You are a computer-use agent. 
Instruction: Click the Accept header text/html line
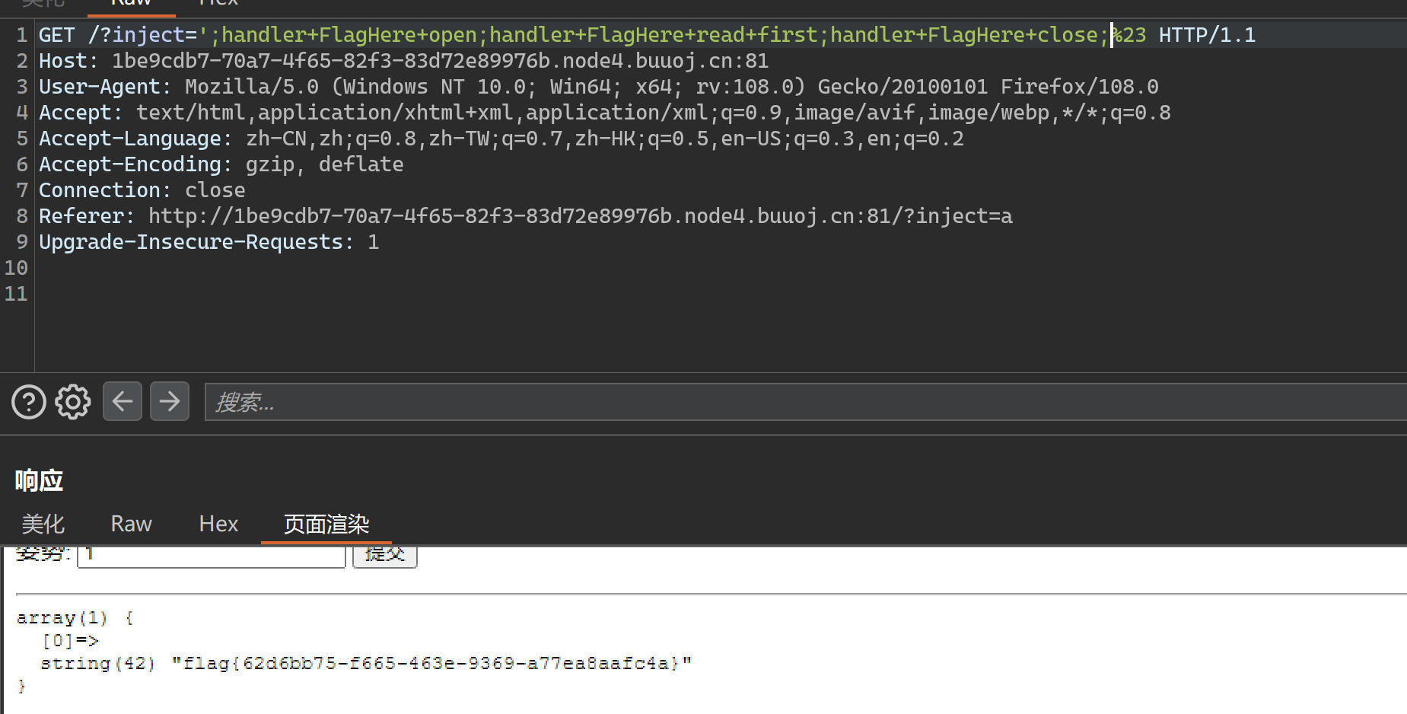pyautogui.click(x=604, y=113)
